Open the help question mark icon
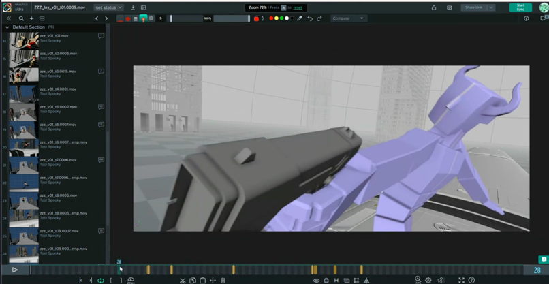Viewport: 549px width, 284px height. pyautogui.click(x=471, y=280)
